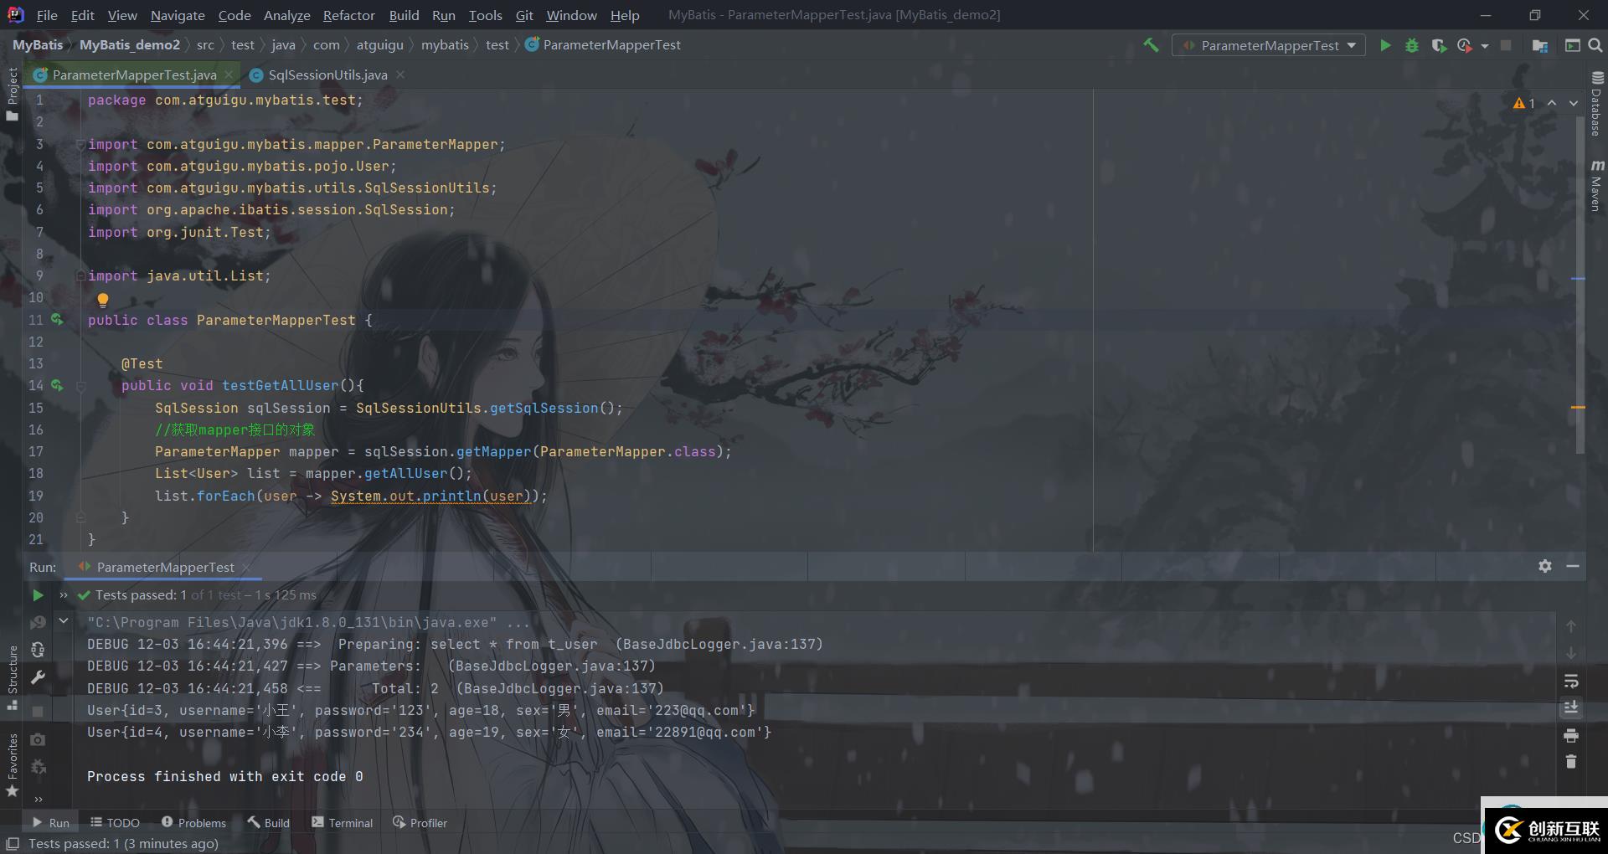Open Run panel settings gear
The image size is (1608, 854).
point(1545,566)
